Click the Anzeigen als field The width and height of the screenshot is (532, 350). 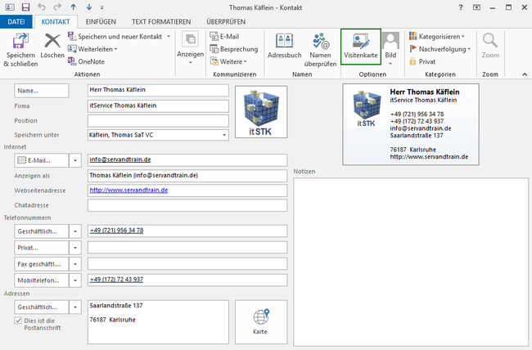point(187,176)
